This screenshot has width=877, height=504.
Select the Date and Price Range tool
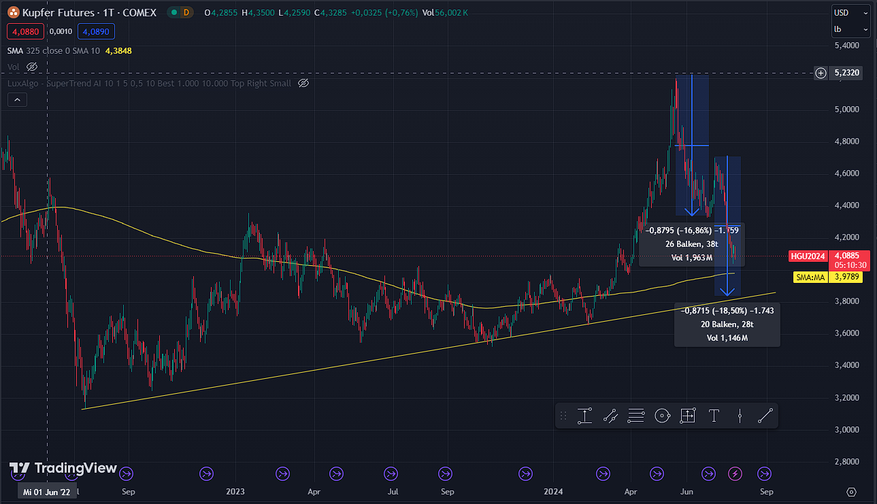point(688,416)
